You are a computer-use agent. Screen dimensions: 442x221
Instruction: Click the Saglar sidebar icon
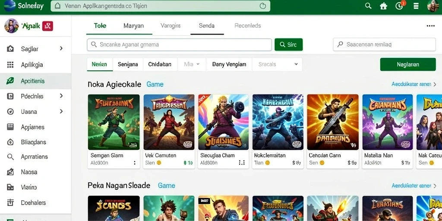coord(10,49)
